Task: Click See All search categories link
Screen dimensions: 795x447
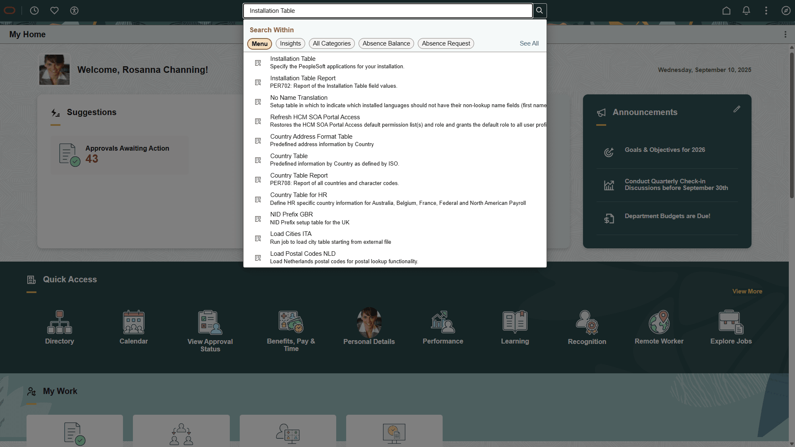Action: (529, 43)
